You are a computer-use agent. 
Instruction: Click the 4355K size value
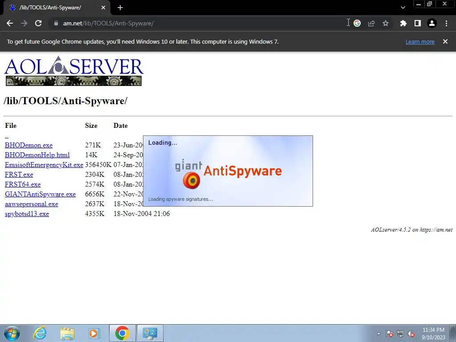tap(94, 214)
